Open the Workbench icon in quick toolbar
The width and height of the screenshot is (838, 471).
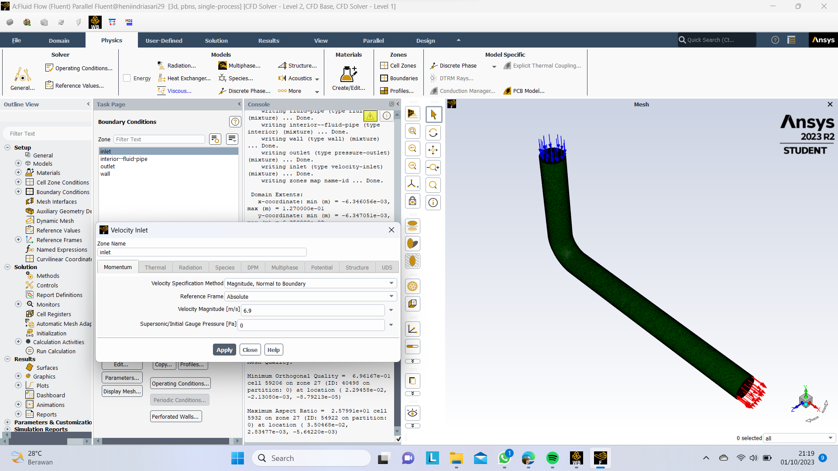pos(95,22)
